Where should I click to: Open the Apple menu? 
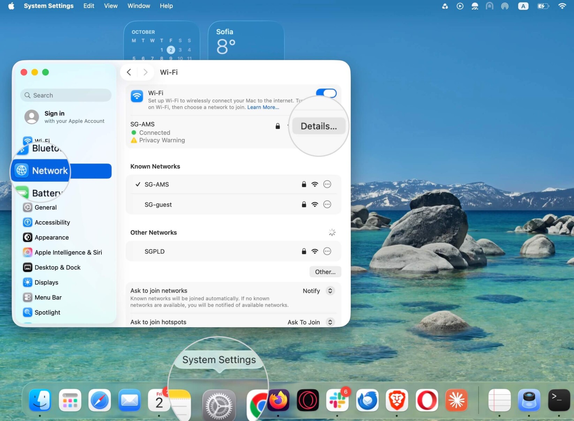click(x=11, y=6)
